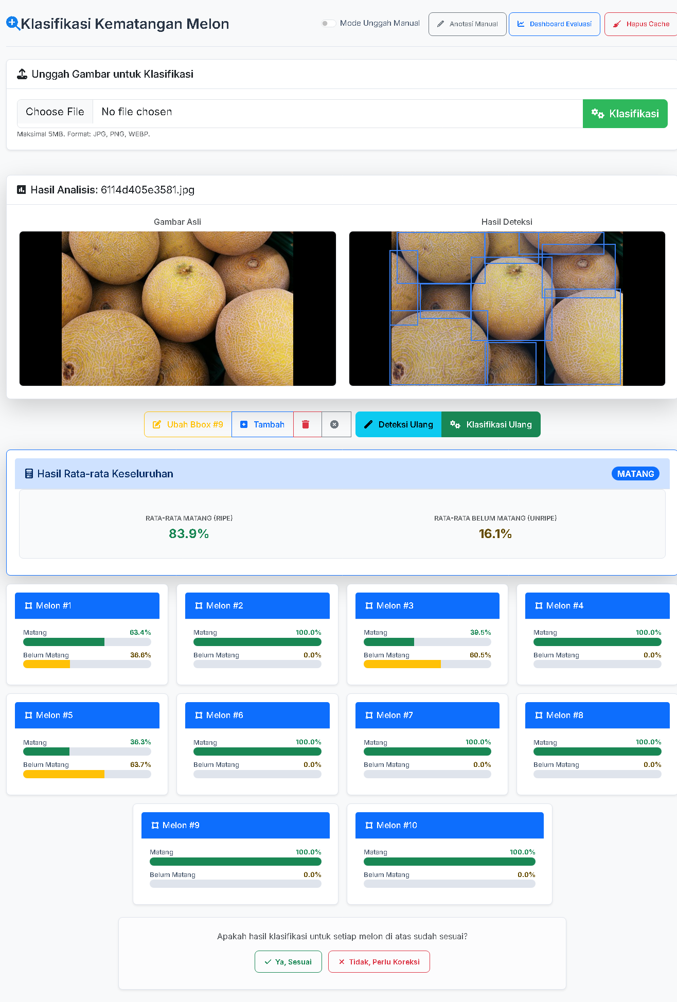The image size is (677, 1002).
Task: Click bounding box icon in Melon #2 header
Action: [199, 606]
